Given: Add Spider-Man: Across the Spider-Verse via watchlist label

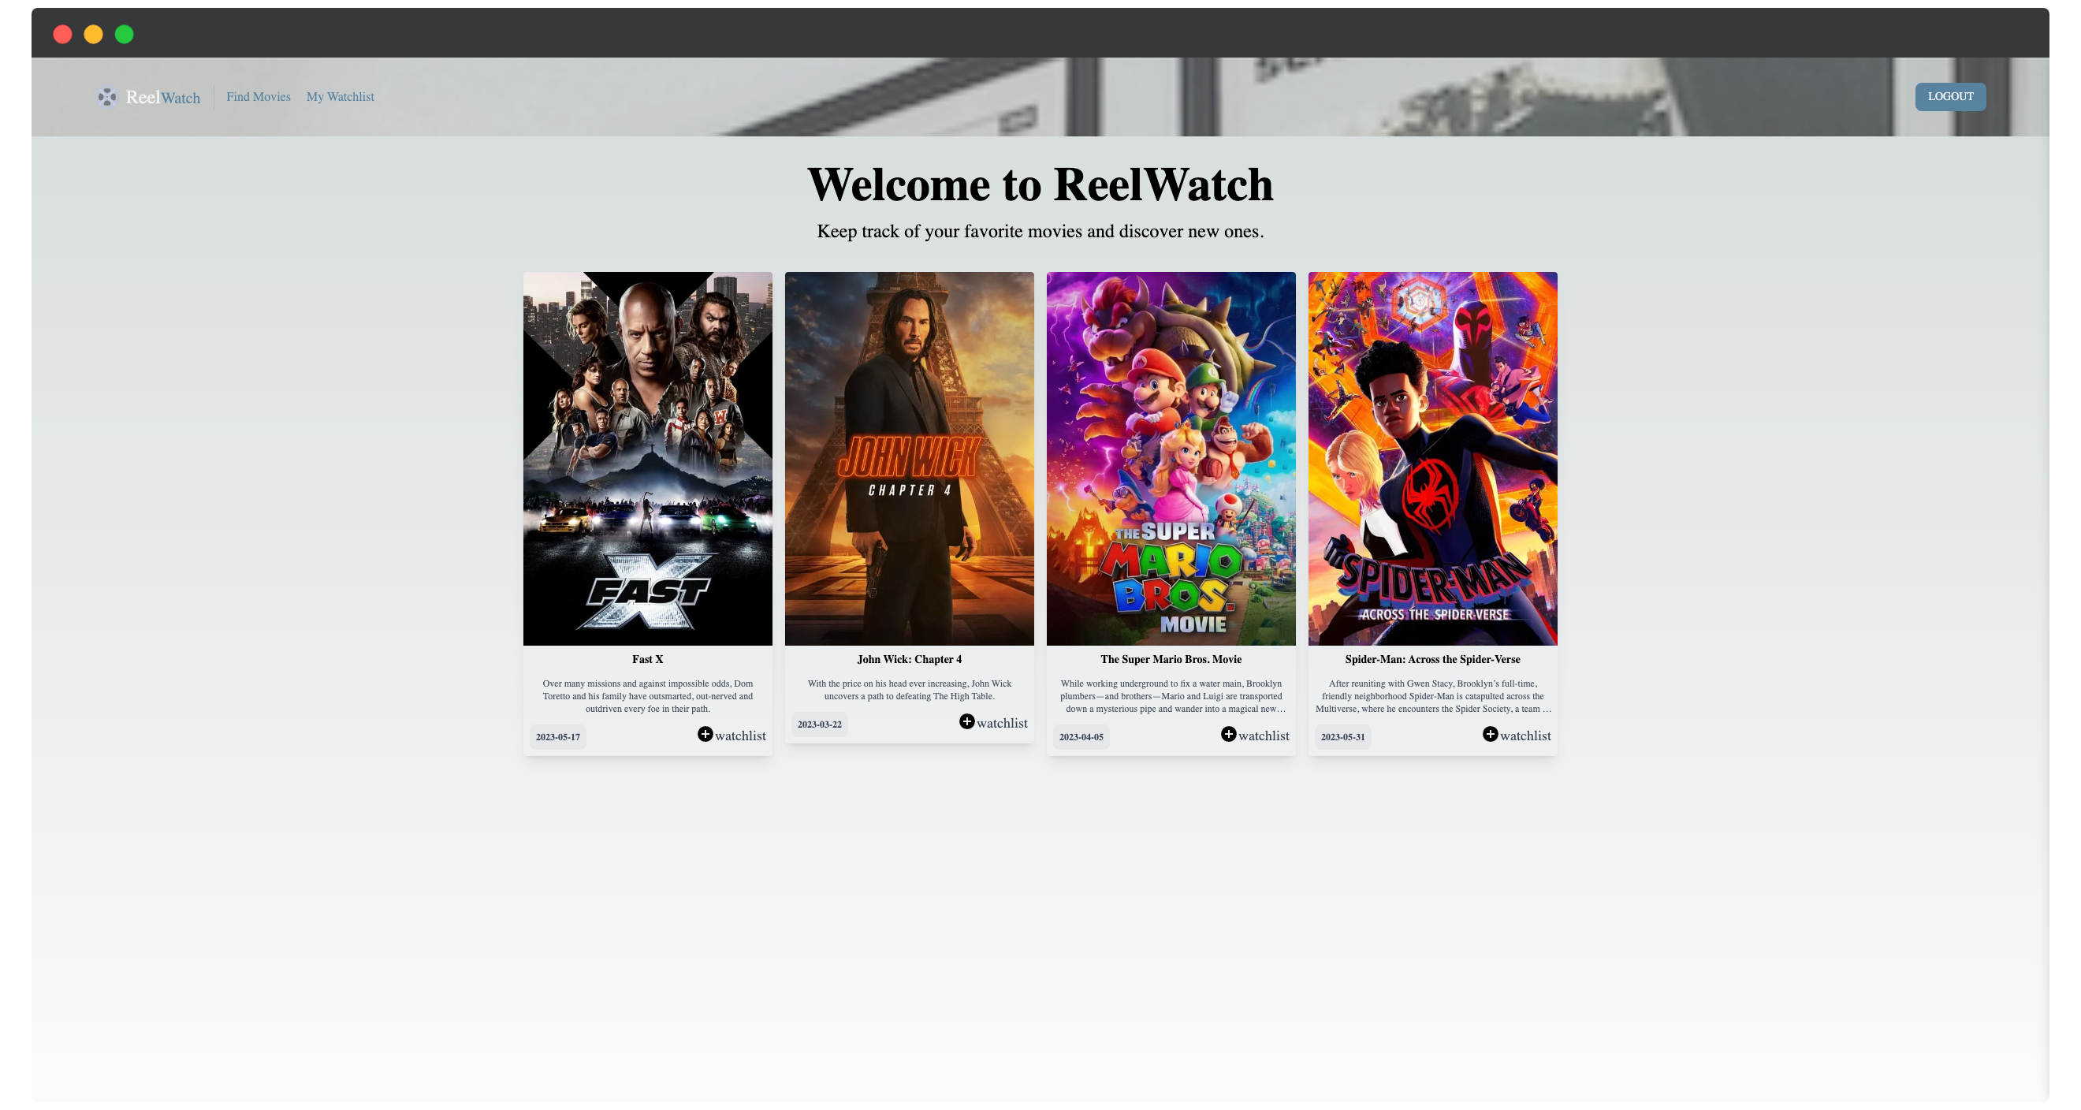Looking at the screenshot, I should pos(1525,736).
